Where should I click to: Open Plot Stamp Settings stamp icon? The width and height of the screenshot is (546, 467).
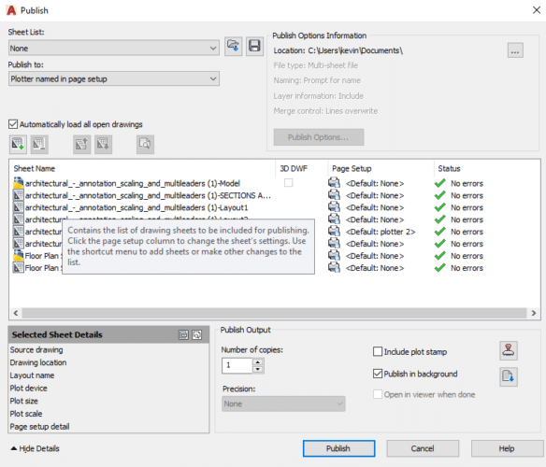pos(509,350)
